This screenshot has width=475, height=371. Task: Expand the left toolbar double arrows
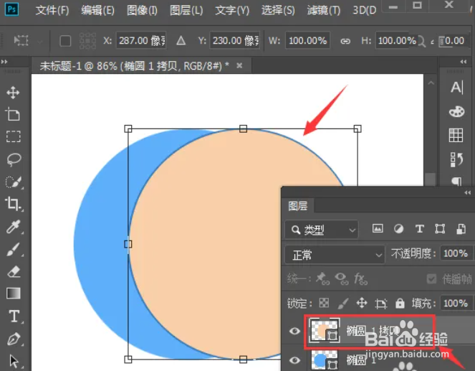[4, 62]
